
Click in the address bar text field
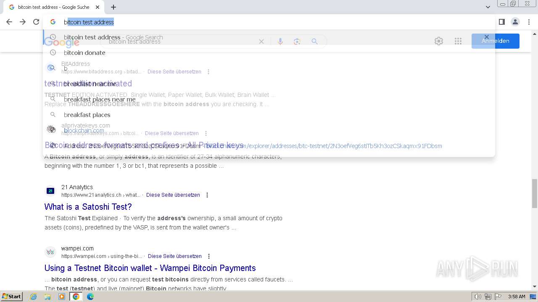coord(269,22)
